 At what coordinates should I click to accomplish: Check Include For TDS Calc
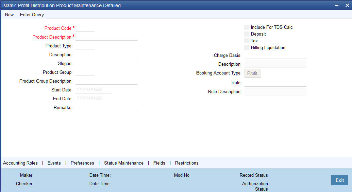pyautogui.click(x=247, y=27)
